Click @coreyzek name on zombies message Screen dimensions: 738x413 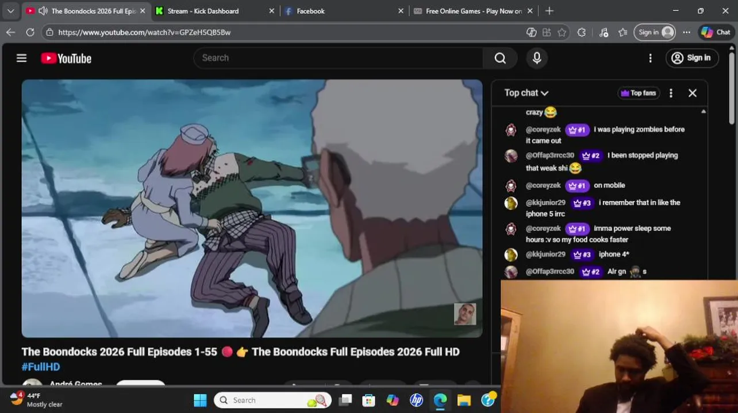[x=543, y=130]
